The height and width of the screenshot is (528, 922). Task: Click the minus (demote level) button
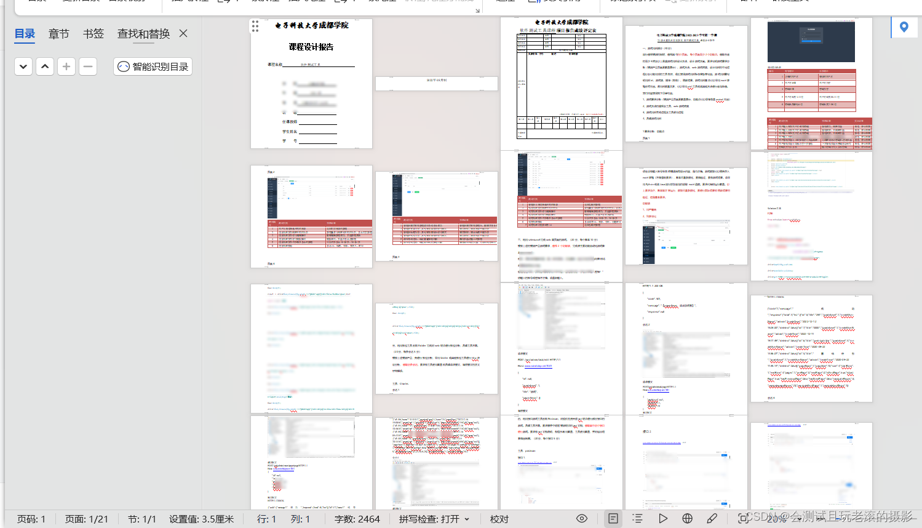point(88,66)
